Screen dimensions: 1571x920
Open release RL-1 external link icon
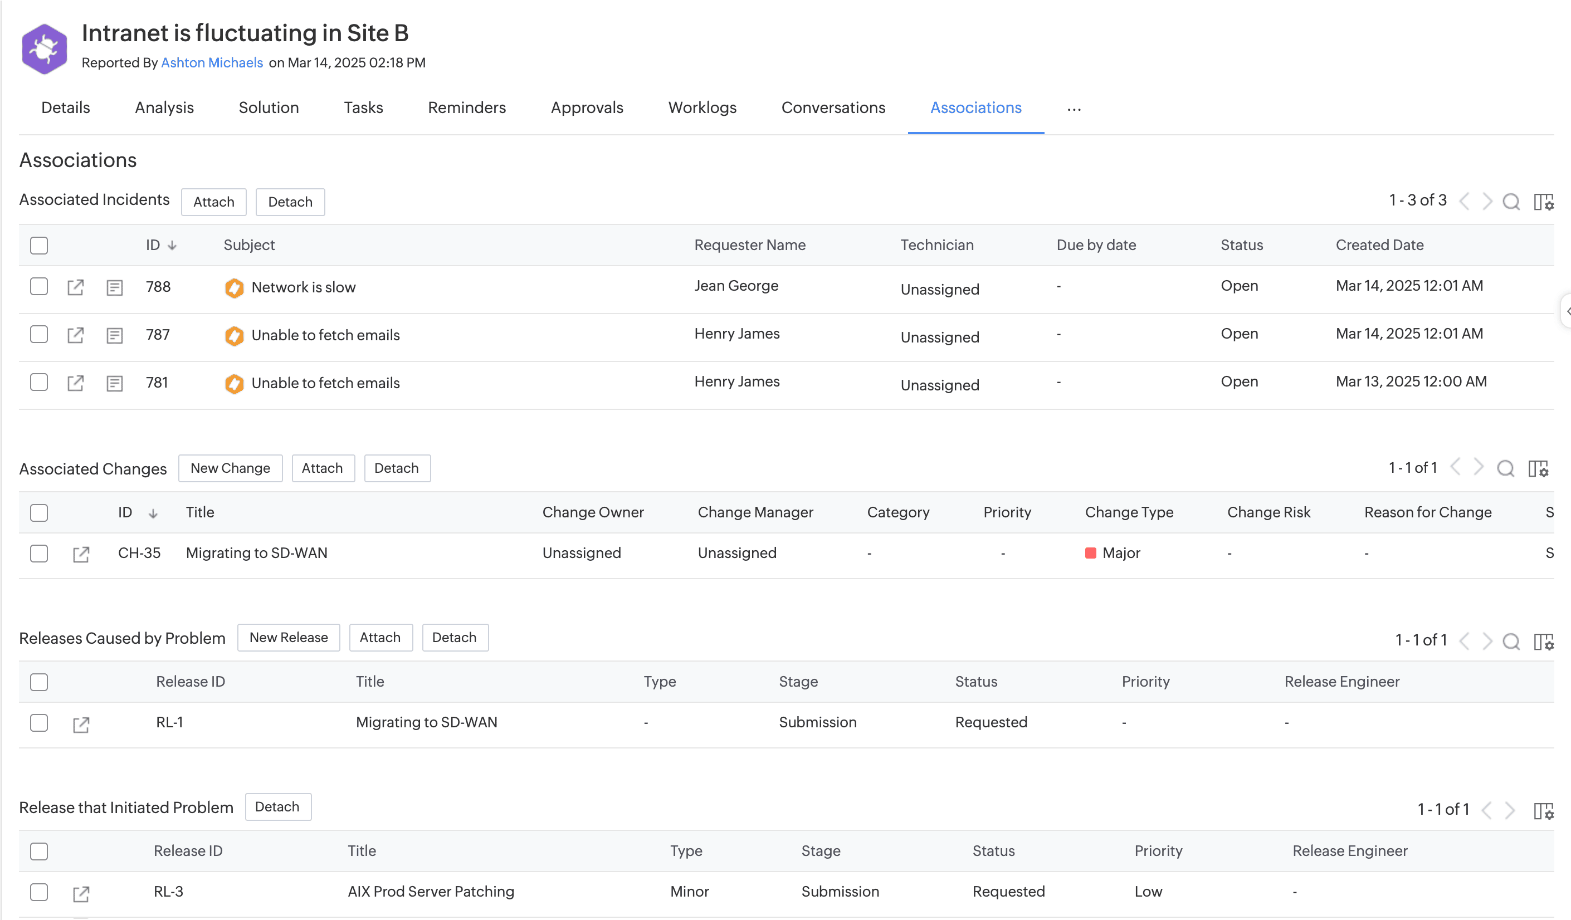coord(81,723)
